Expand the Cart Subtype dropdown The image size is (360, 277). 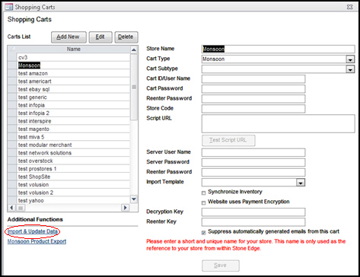350,69
